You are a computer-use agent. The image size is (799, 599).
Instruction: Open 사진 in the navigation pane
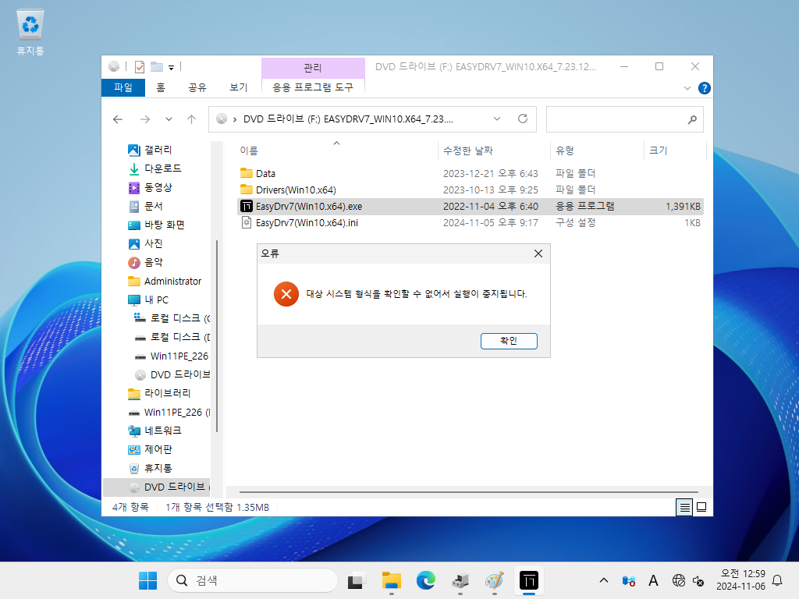point(146,243)
